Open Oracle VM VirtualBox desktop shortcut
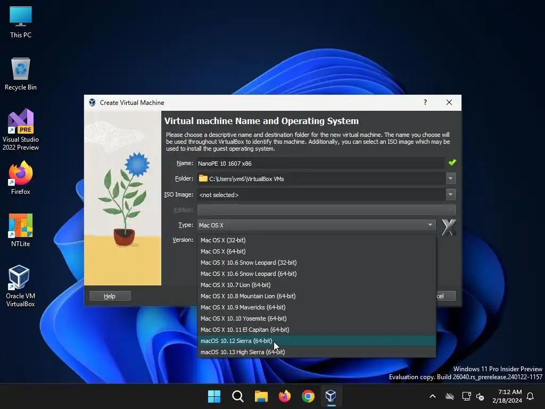545x409 pixels. click(21, 286)
